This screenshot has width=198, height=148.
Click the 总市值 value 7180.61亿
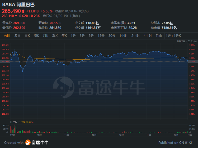point(169,28)
